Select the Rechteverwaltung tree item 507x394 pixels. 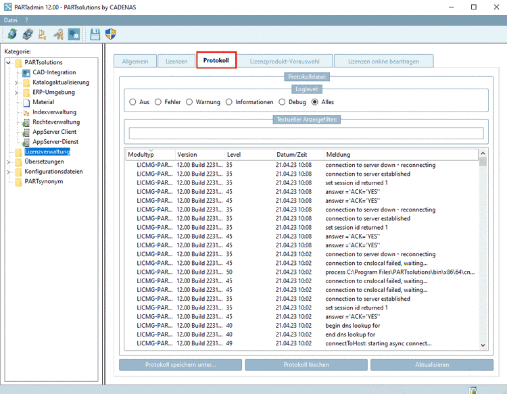click(x=56, y=122)
